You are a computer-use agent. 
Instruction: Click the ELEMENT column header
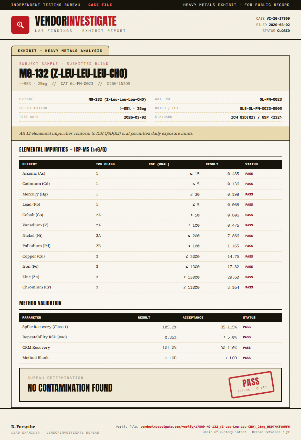click(30, 164)
